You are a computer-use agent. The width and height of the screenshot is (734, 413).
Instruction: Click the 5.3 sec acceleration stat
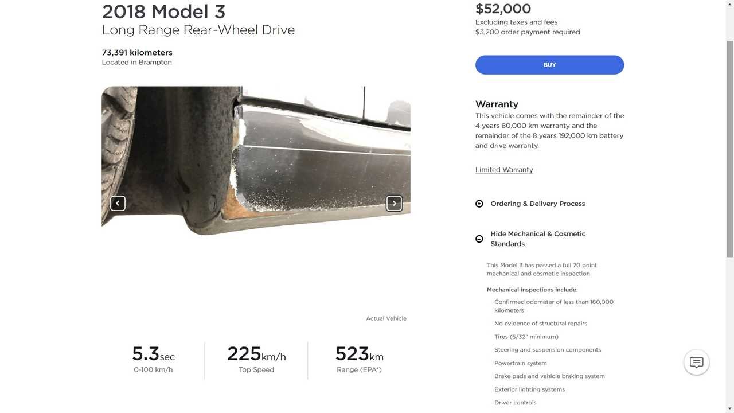153,354
